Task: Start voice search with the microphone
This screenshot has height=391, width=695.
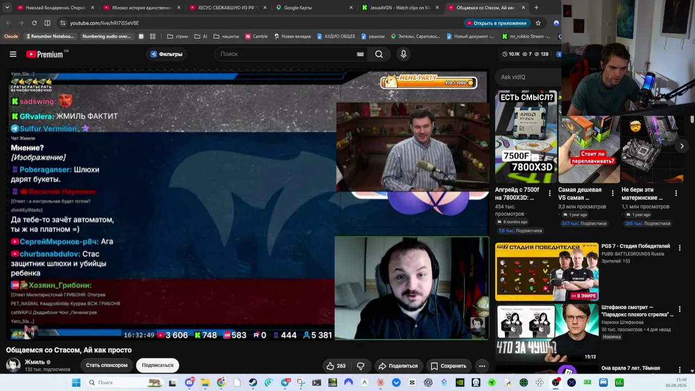Action: click(403, 54)
